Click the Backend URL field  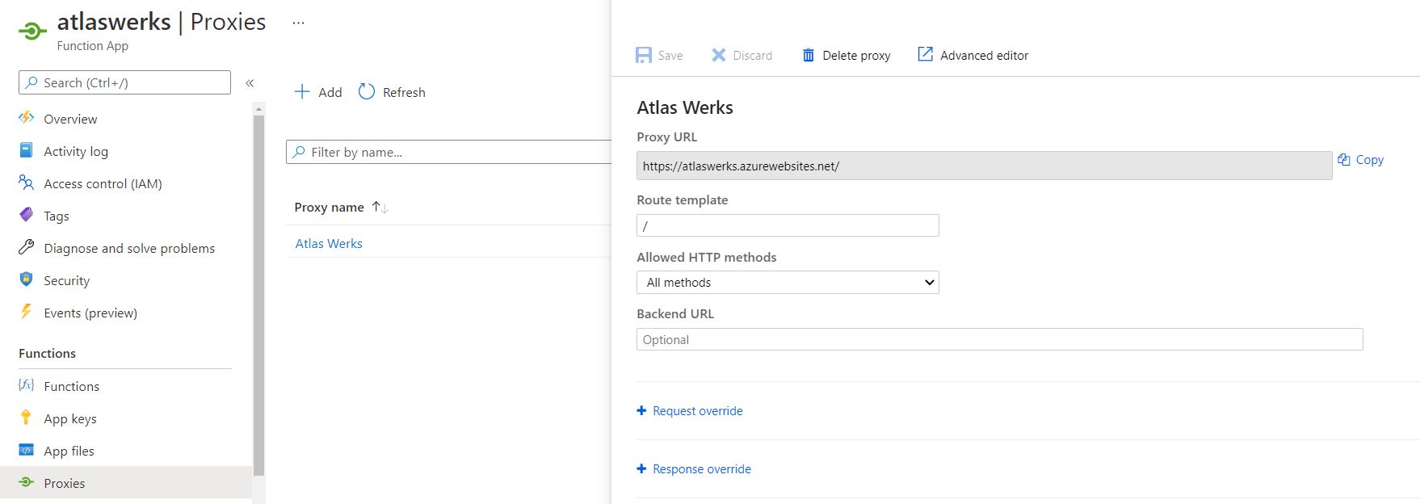[999, 339]
